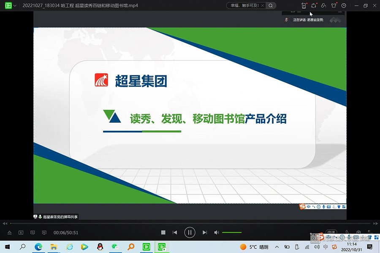Open play history clock icon

pyautogui.click(x=344, y=5)
